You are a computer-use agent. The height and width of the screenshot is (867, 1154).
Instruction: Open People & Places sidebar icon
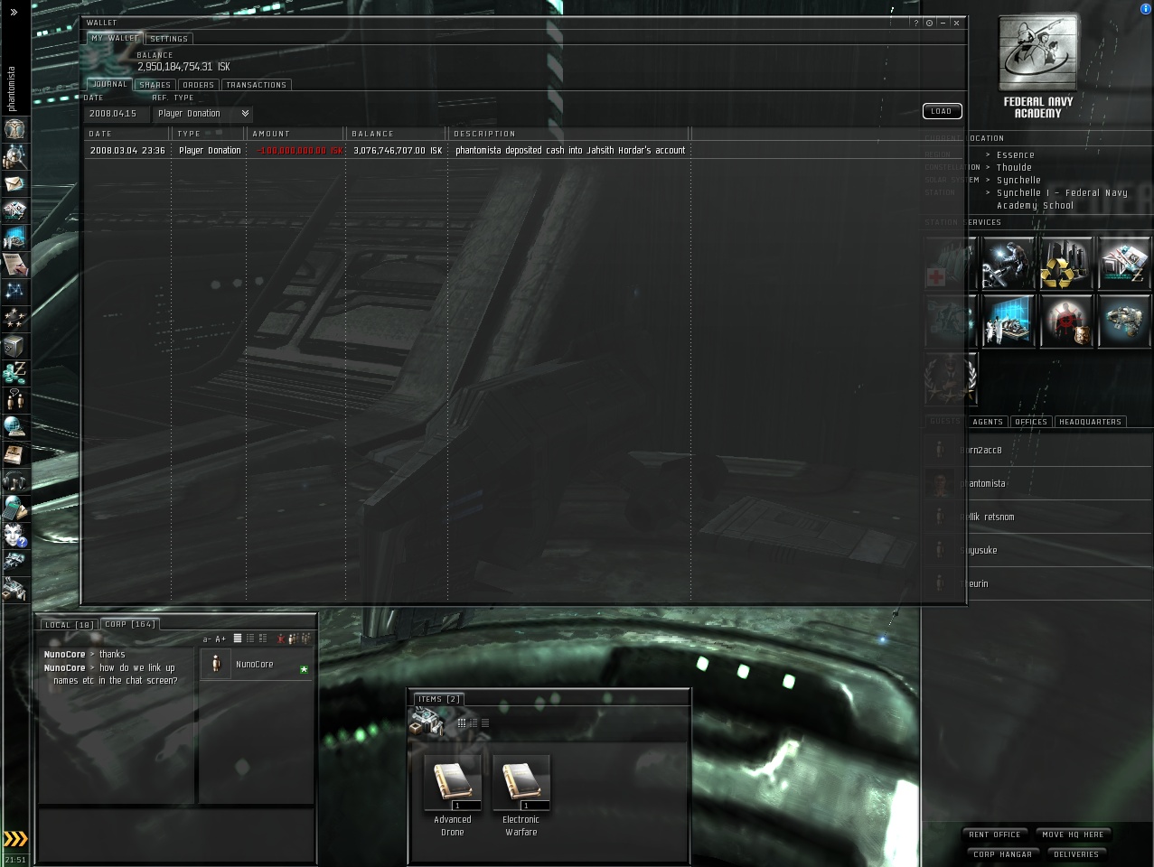(15, 156)
